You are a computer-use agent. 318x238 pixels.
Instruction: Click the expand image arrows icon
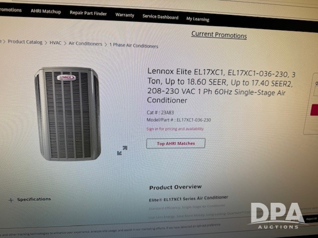pos(122,151)
